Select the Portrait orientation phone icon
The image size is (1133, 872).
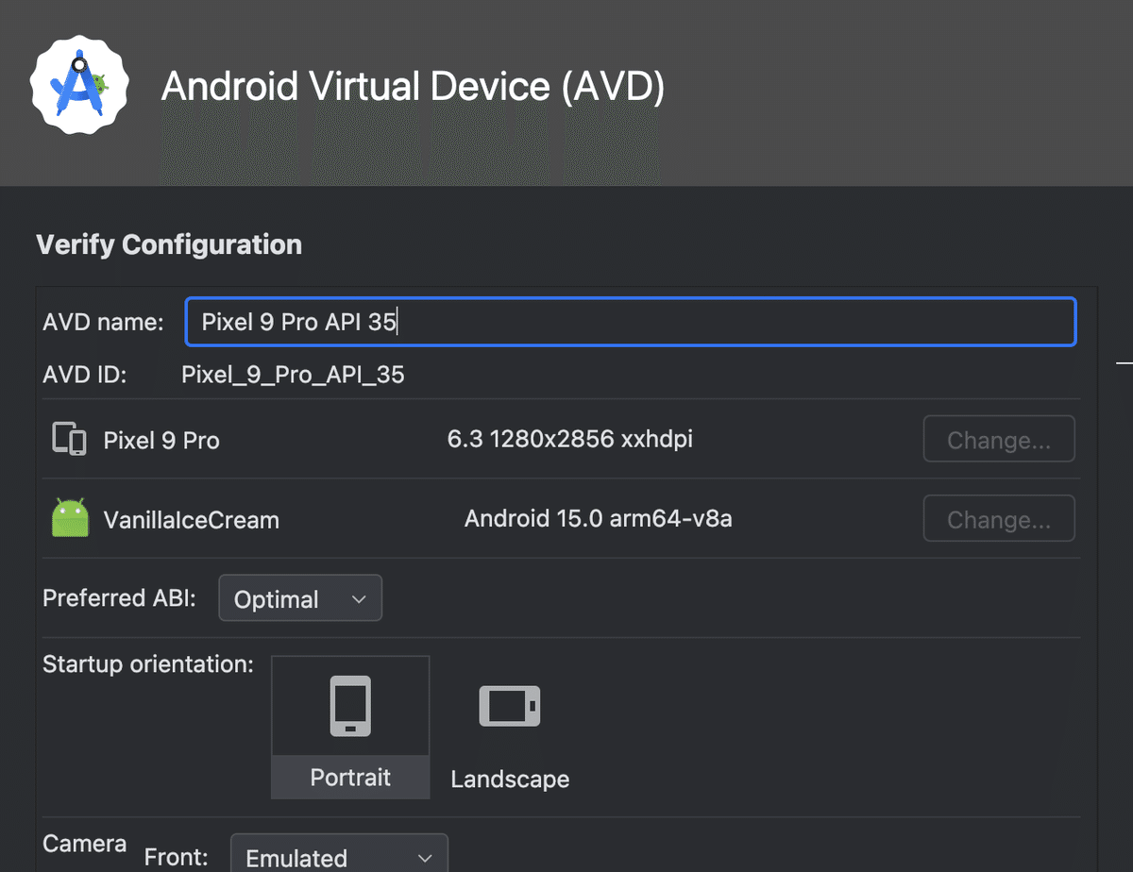pyautogui.click(x=350, y=705)
